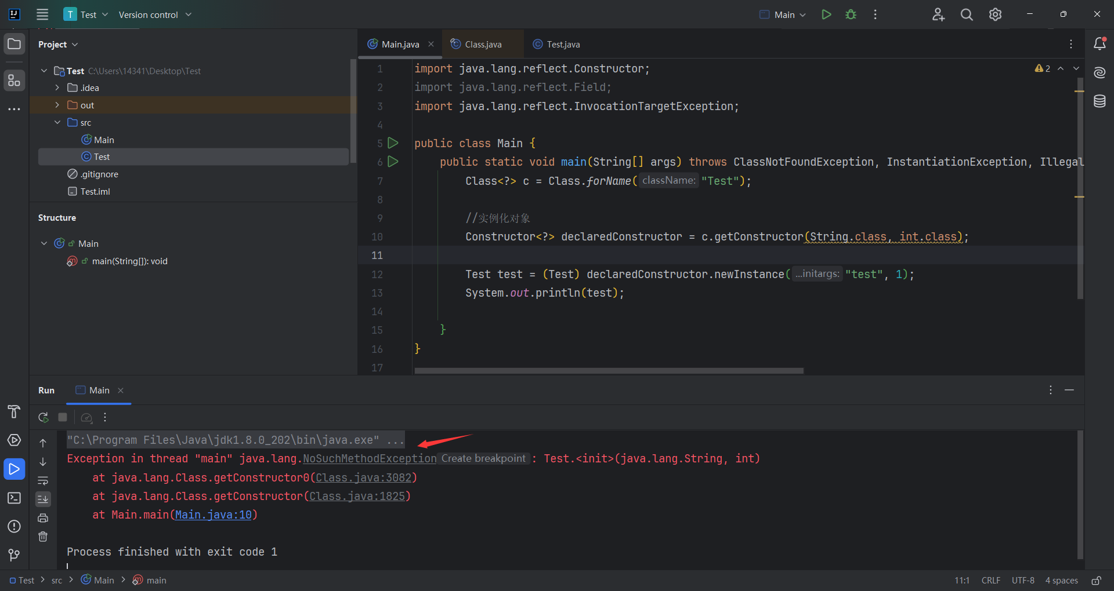This screenshot has height=591, width=1114.
Task: Toggle scroll to end of console
Action: (x=43, y=499)
